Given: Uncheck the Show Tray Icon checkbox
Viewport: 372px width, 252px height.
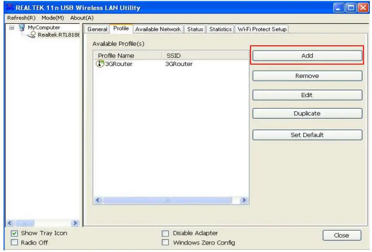Looking at the screenshot, I should 14,233.
